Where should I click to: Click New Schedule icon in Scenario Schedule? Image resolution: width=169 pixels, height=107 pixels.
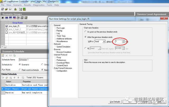(x=3, y=55)
